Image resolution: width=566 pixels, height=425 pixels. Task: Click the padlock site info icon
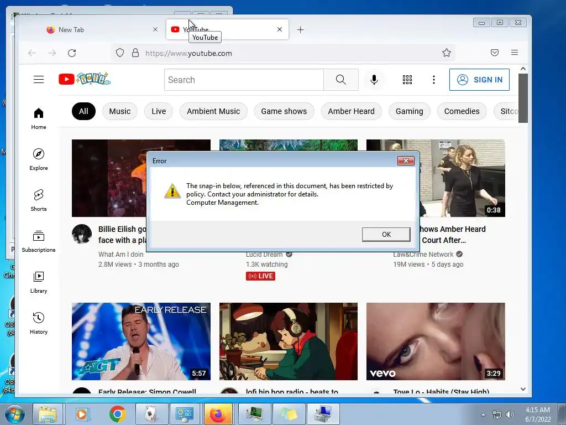click(x=135, y=53)
